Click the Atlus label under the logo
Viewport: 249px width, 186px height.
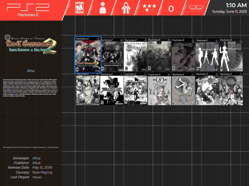click(x=31, y=71)
